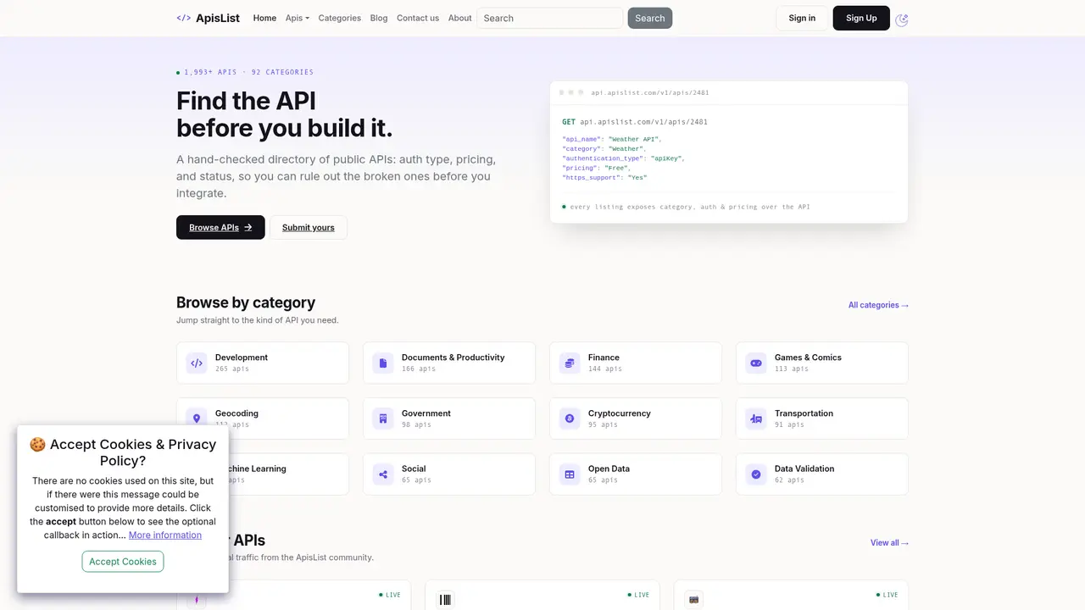Click the GET api.apislist.com/v1/apis/2481 line
This screenshot has height=610, width=1085.
point(635,122)
